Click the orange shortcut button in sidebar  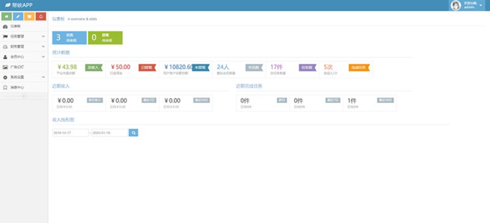29,16
